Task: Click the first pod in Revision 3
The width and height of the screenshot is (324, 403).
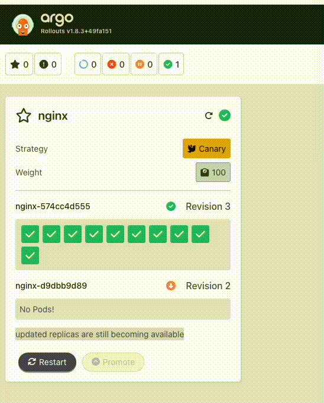Action: pos(30,234)
